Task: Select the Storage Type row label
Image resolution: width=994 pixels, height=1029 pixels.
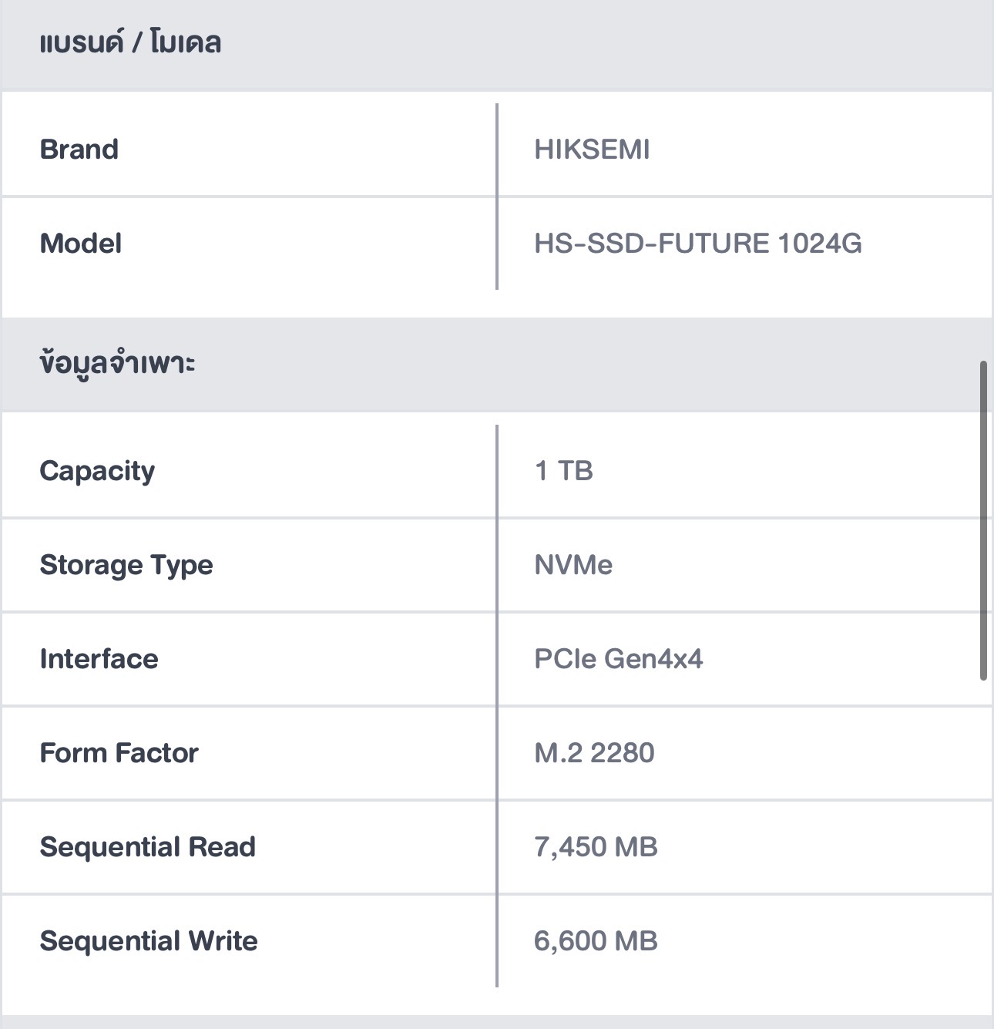Action: (126, 565)
